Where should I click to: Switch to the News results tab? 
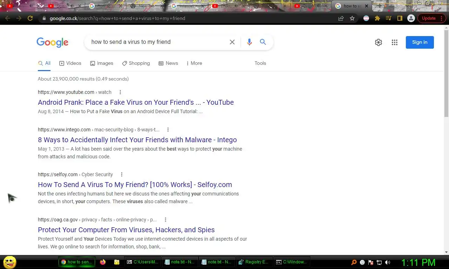tap(168, 63)
